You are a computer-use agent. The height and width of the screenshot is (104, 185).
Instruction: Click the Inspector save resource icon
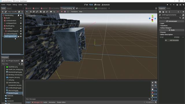coord(166,12)
